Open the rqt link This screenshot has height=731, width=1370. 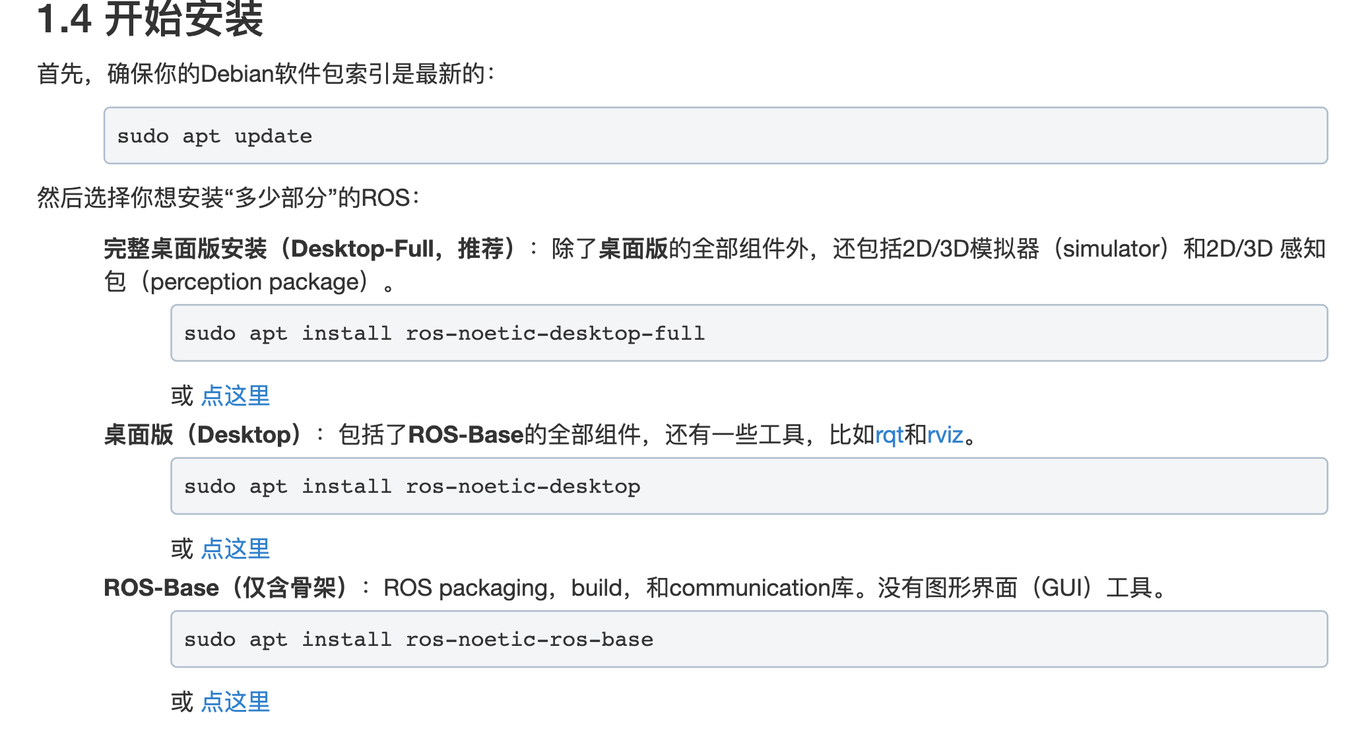click(888, 435)
